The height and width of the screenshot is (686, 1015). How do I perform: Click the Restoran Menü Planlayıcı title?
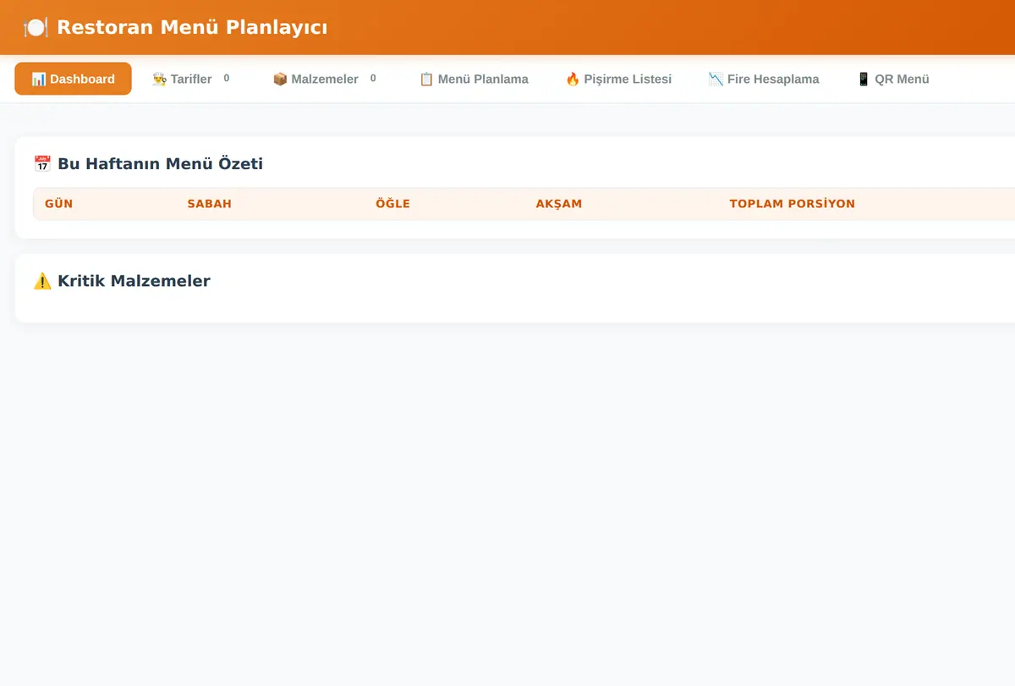192,27
